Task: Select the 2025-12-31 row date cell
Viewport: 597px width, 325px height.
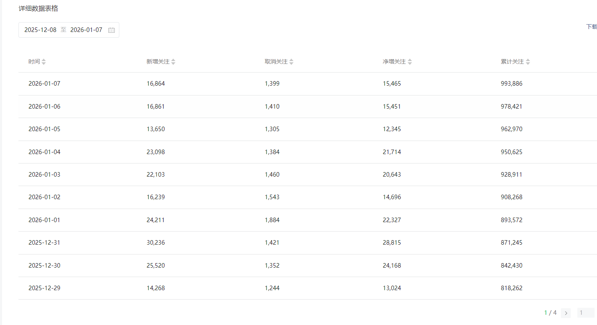Action: click(44, 243)
